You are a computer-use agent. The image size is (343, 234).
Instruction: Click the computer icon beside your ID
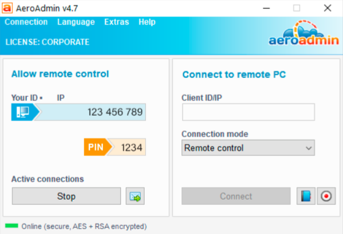point(24,112)
